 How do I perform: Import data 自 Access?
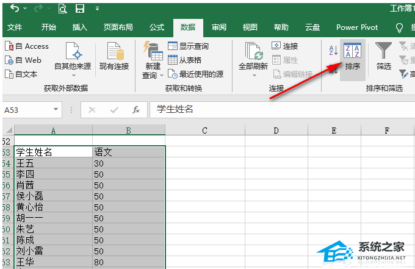[x=27, y=46]
